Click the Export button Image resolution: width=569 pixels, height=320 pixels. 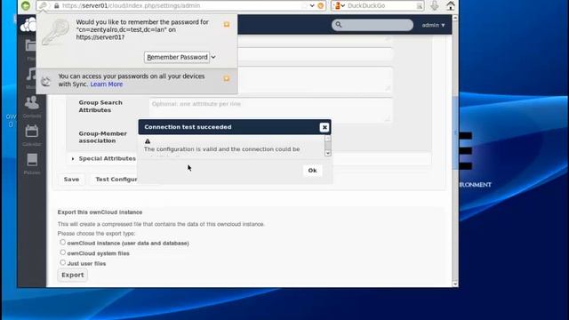pos(73,275)
